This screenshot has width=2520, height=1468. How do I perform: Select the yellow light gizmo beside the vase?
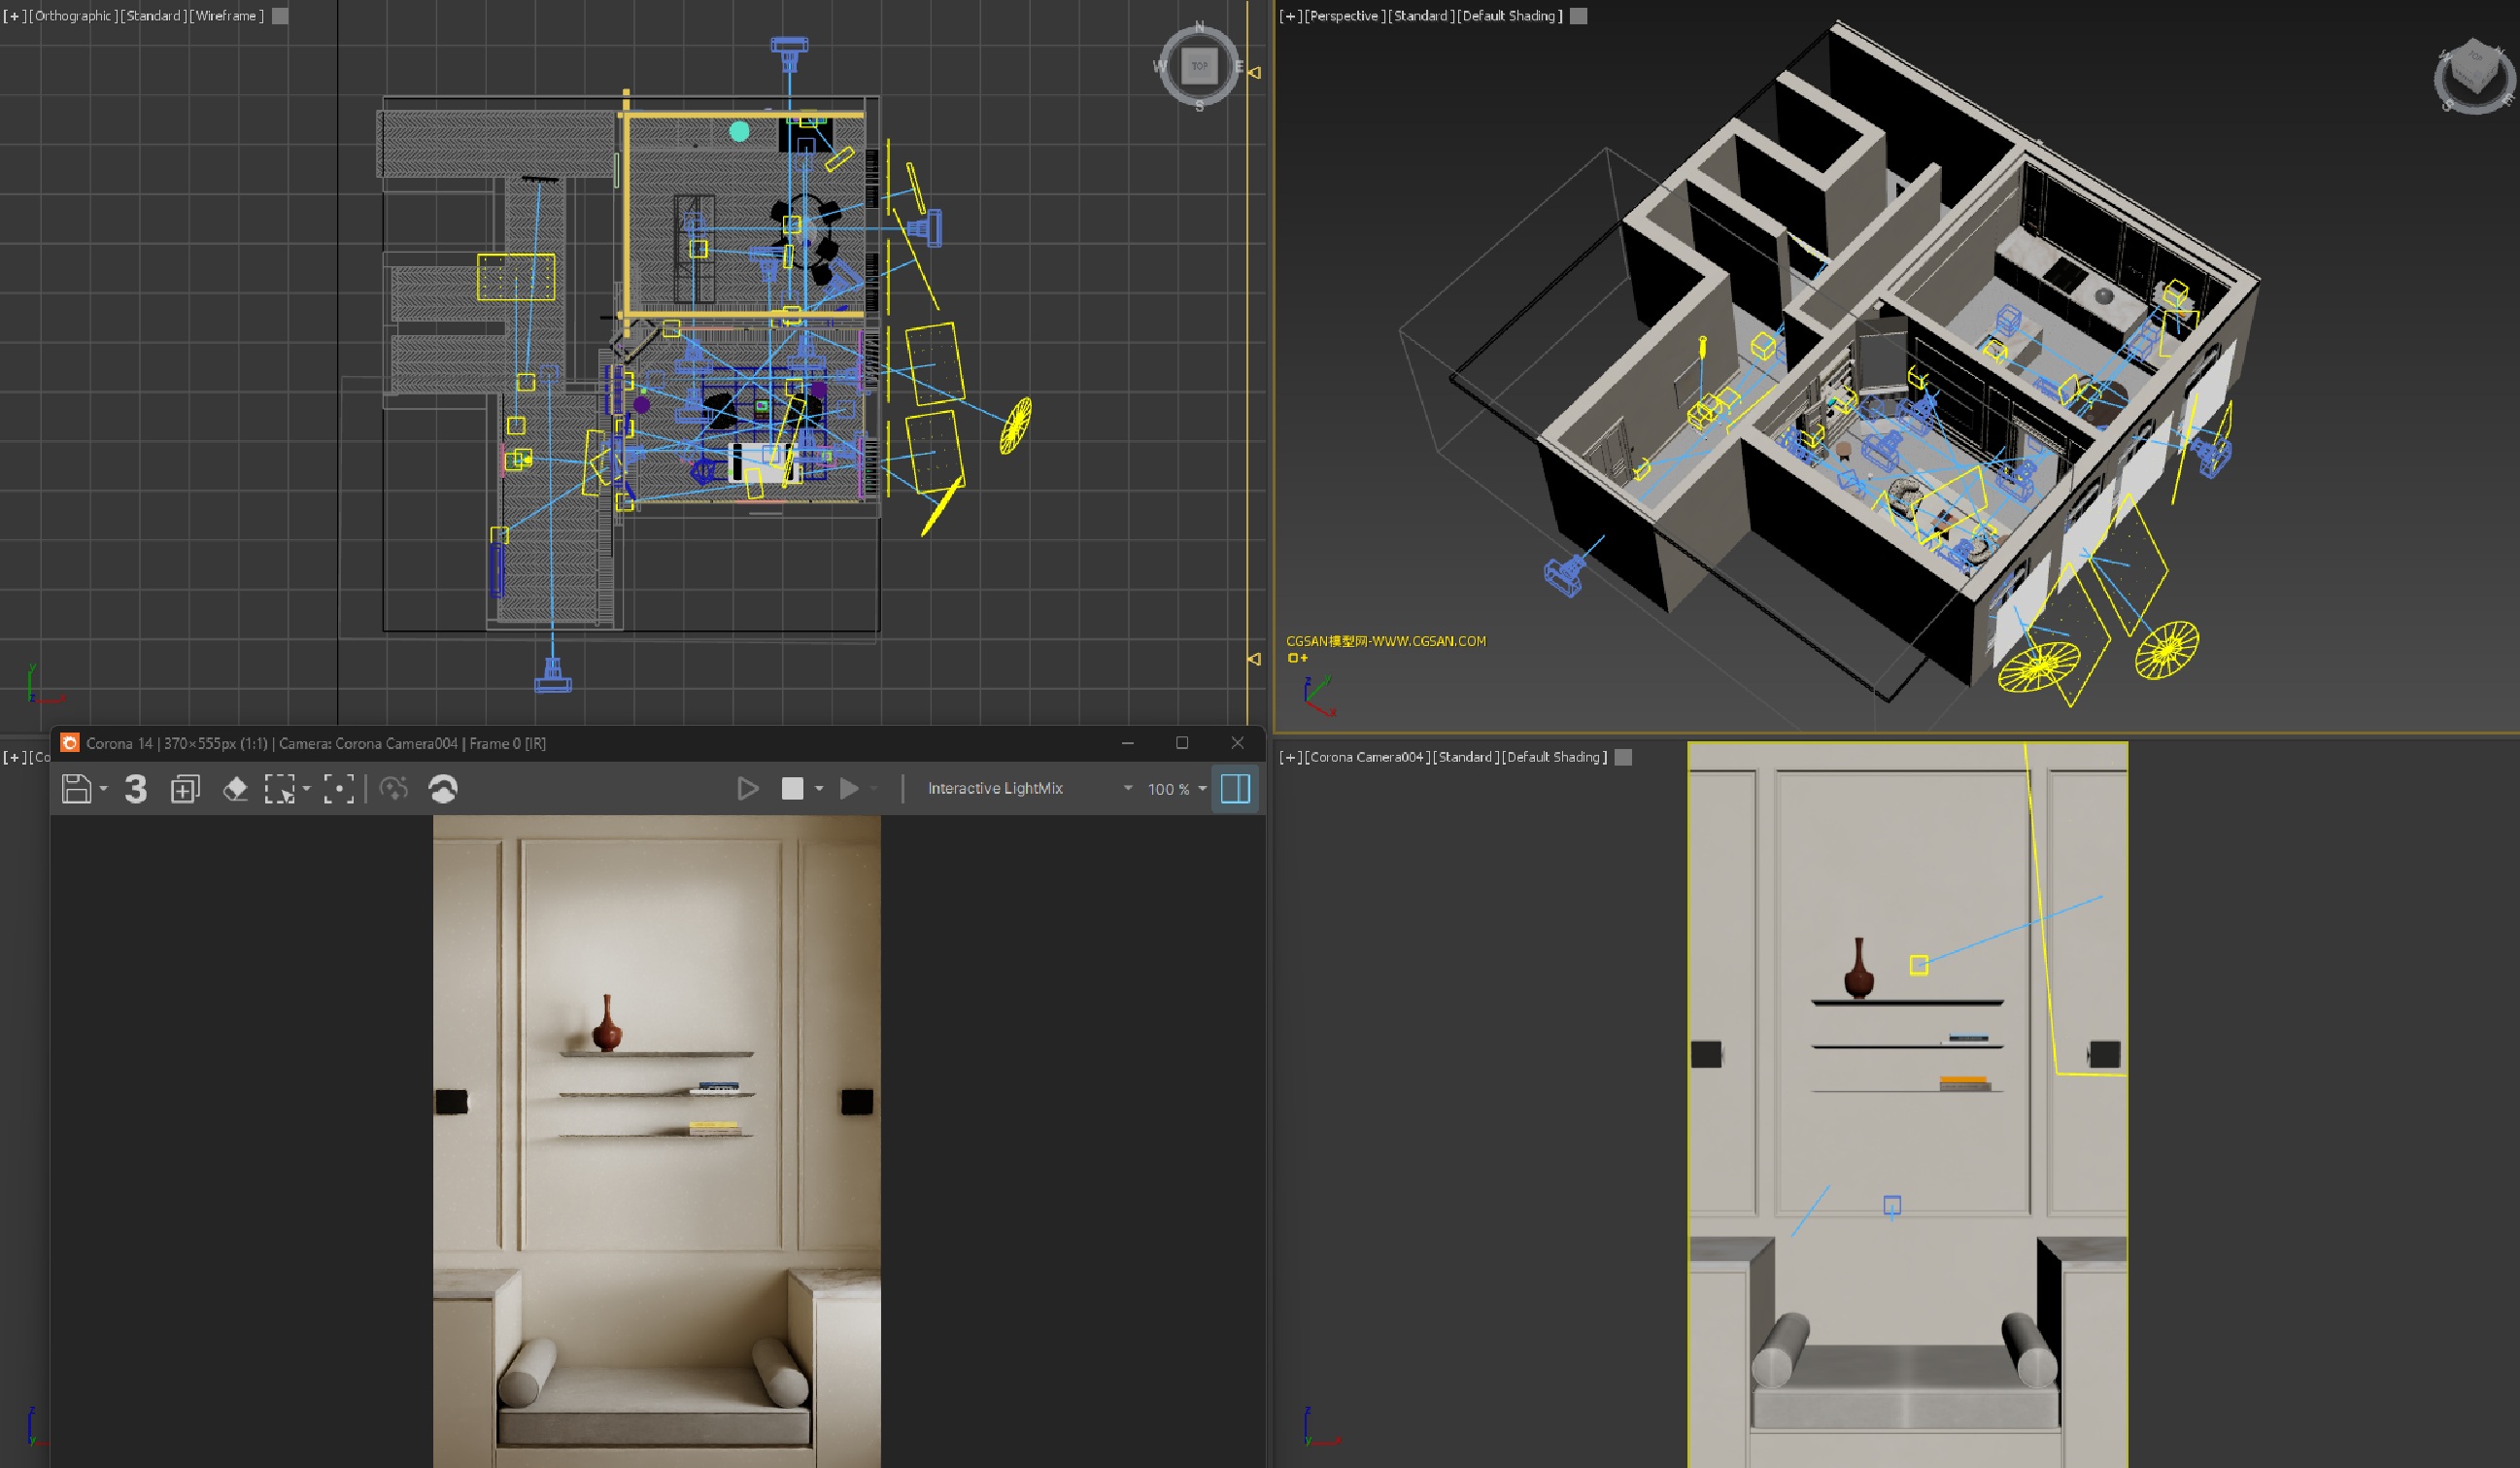[x=1918, y=965]
